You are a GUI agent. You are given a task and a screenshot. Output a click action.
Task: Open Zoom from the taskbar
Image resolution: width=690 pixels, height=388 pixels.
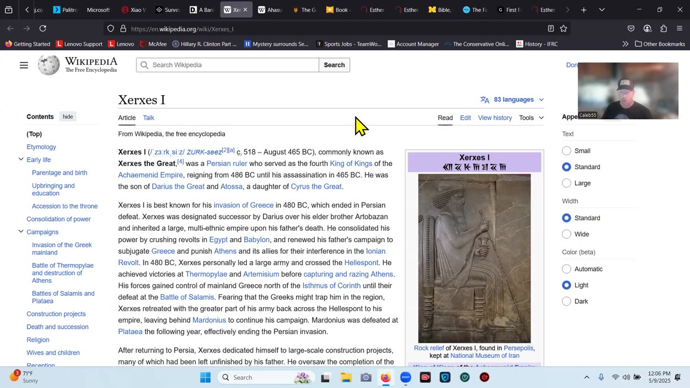click(x=405, y=377)
